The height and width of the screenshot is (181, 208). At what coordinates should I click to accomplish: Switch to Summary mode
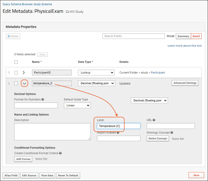[x=183, y=36]
